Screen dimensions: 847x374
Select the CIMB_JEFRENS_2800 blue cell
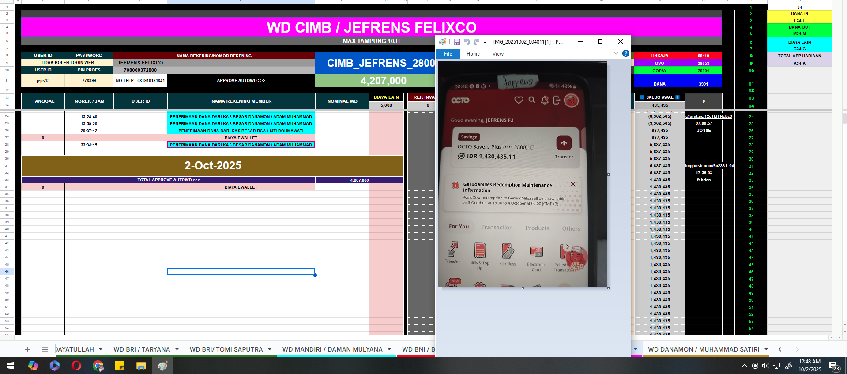375,63
